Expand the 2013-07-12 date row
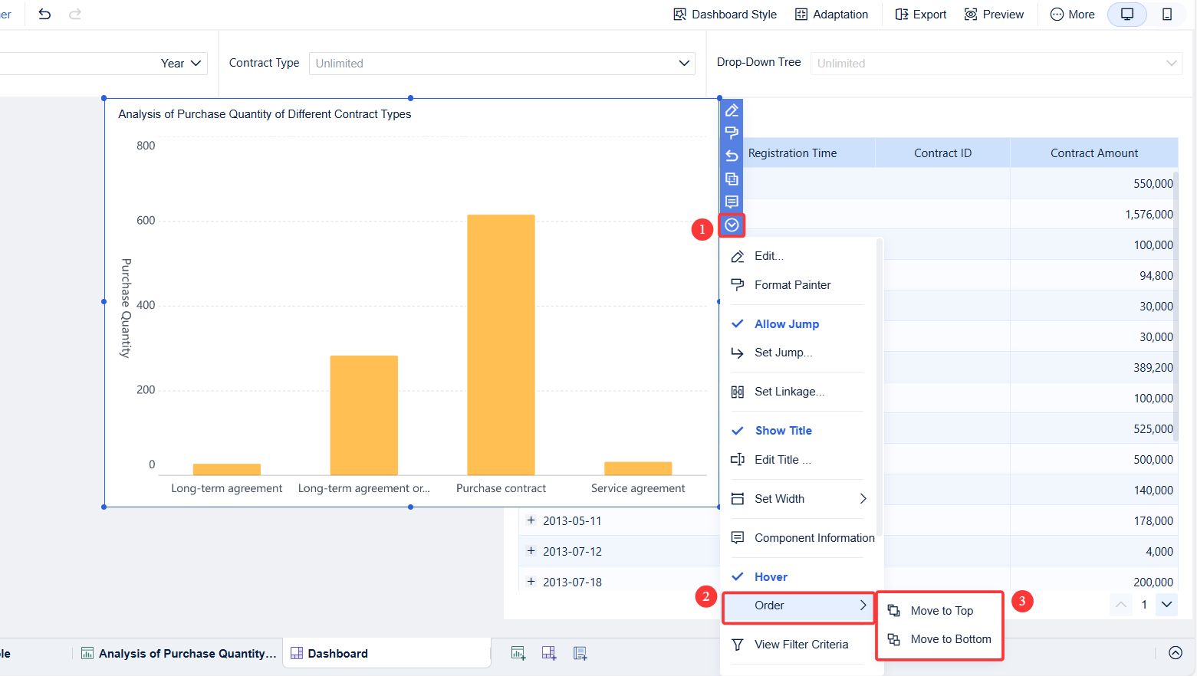This screenshot has height=676, width=1197. coord(531,551)
